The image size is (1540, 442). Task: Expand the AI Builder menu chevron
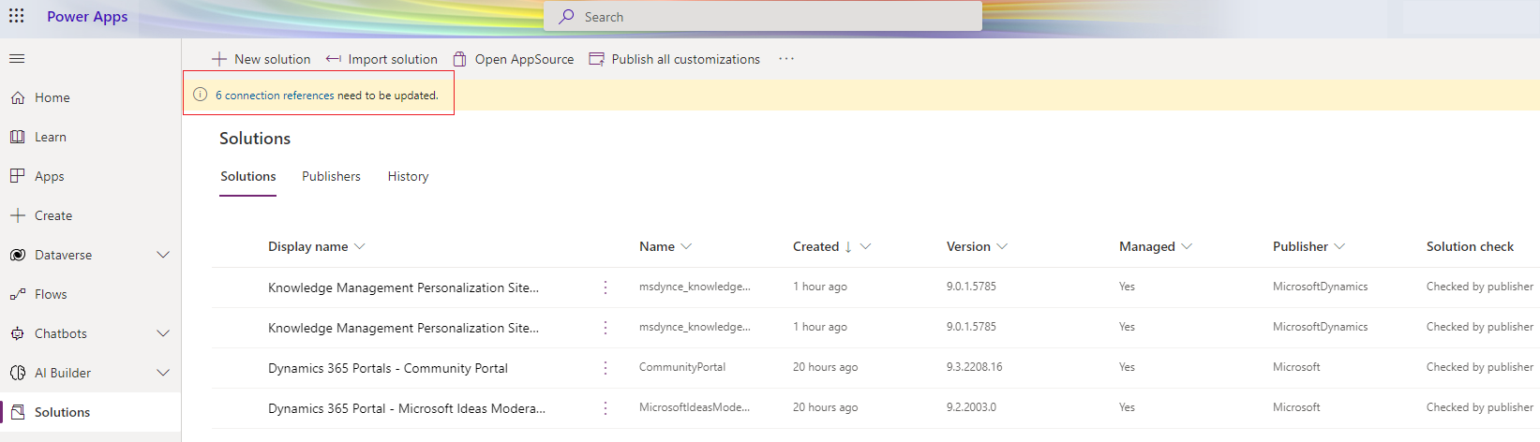pyautogui.click(x=163, y=373)
